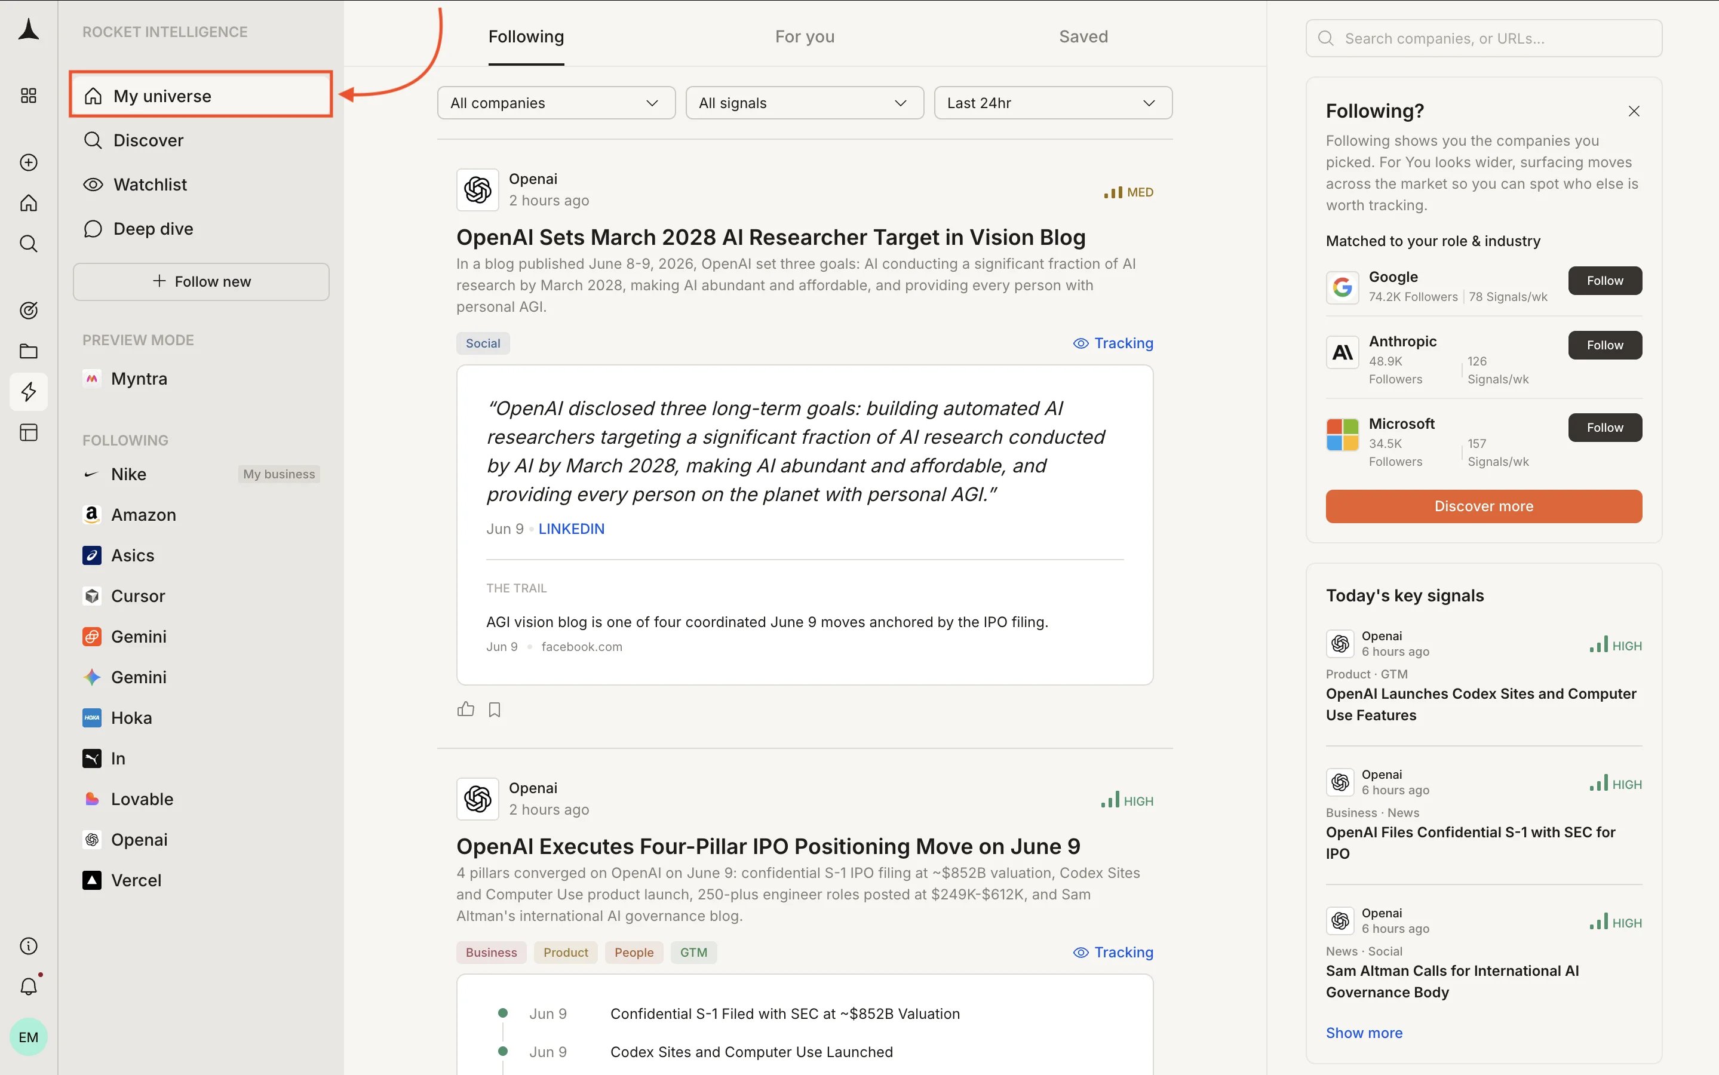Select the 'In' item in Following list

(201, 758)
